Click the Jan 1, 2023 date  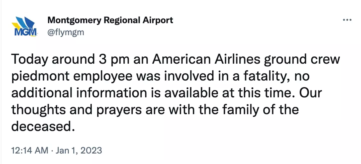(x=78, y=150)
